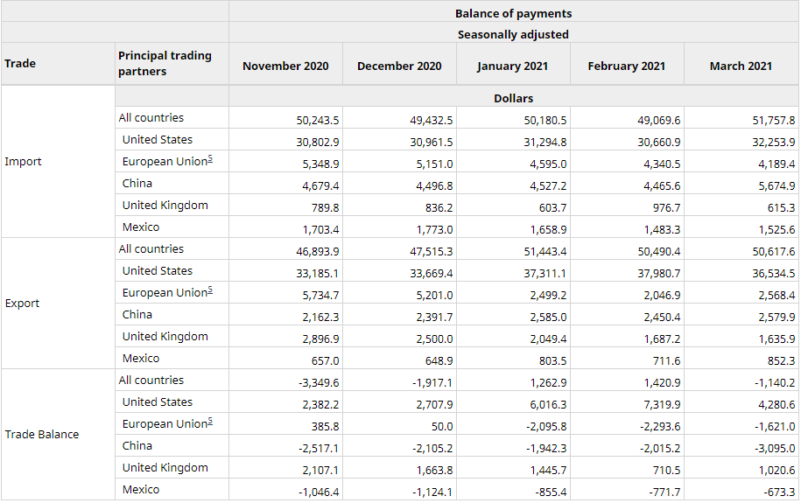Viewport: 801px width, 503px height.
Task: Click China trade balance value -3,095.0
Action: (775, 449)
